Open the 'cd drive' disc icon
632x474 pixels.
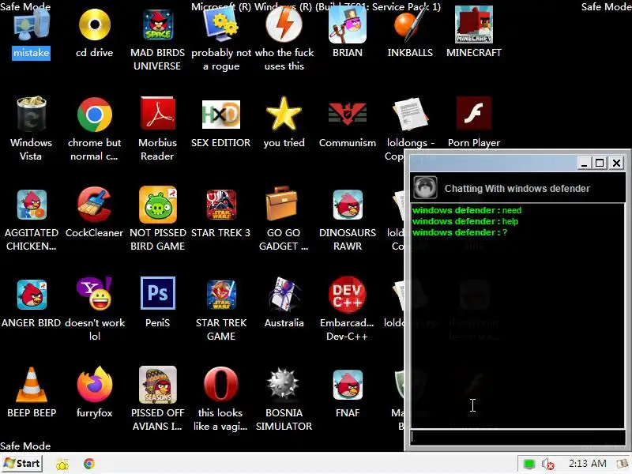pyautogui.click(x=94, y=25)
